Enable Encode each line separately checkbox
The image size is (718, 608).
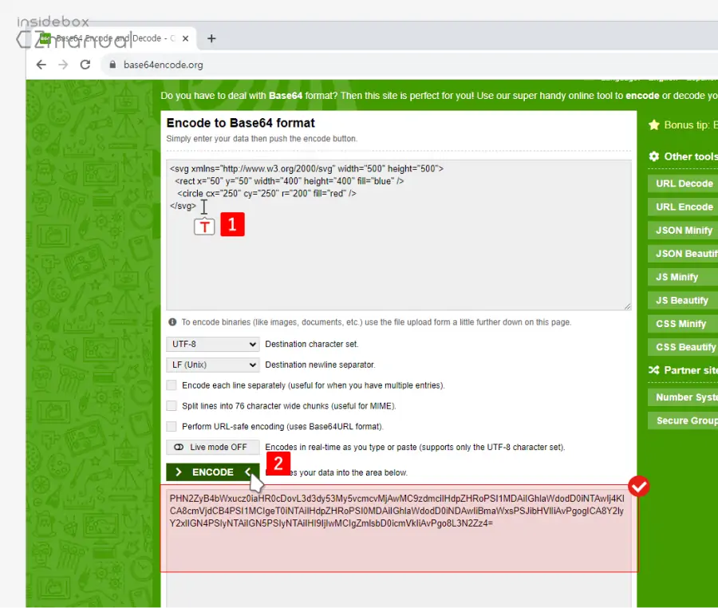coord(172,385)
